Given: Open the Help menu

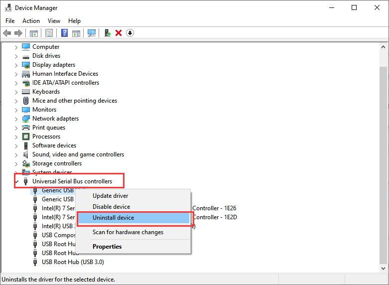Looking at the screenshot, I should tap(74, 21).
